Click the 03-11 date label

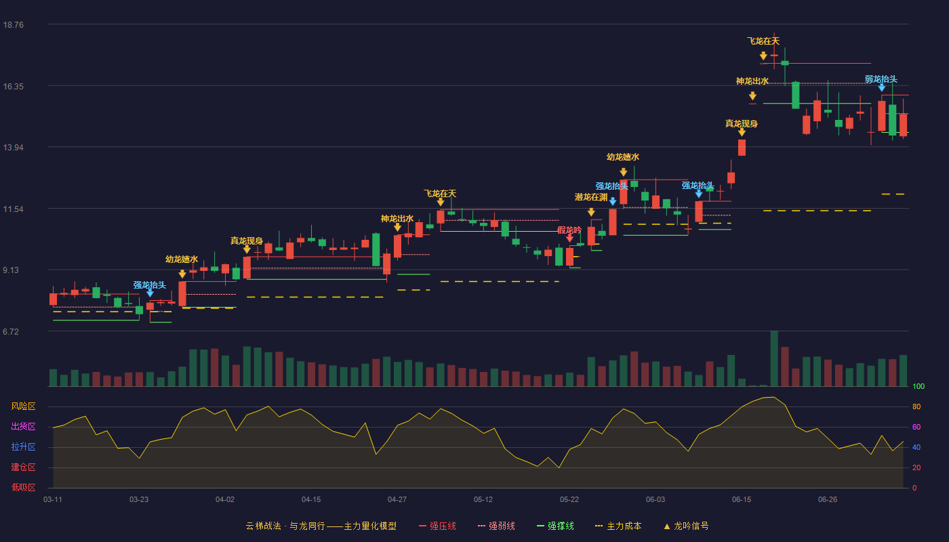[x=53, y=499]
